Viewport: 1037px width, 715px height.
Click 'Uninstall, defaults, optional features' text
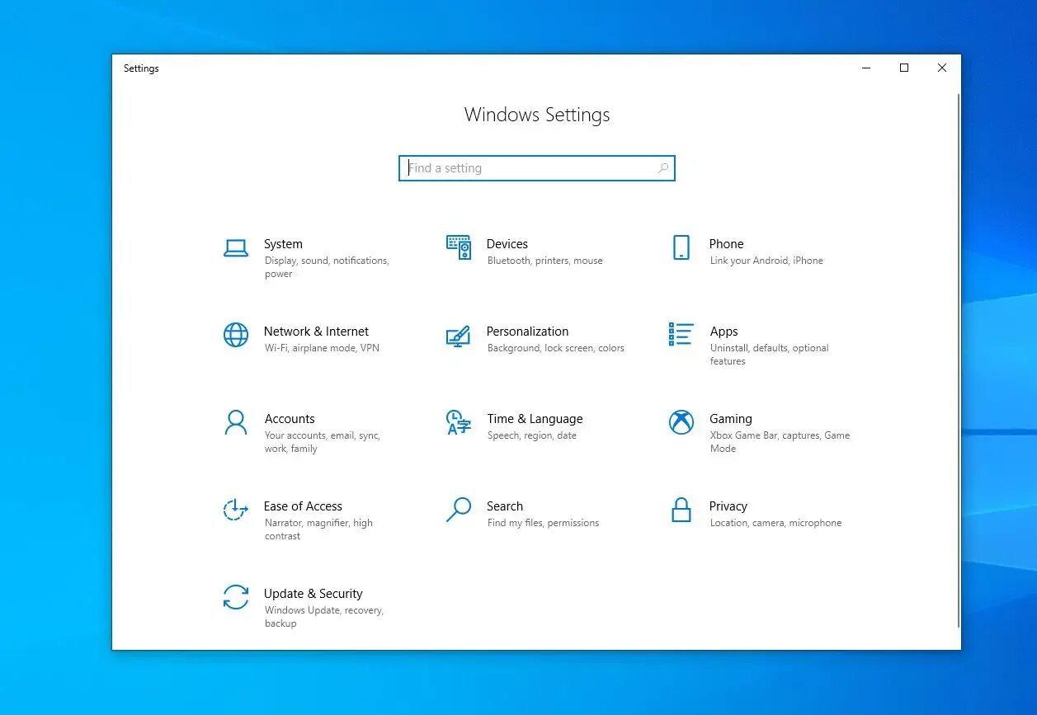coord(769,355)
